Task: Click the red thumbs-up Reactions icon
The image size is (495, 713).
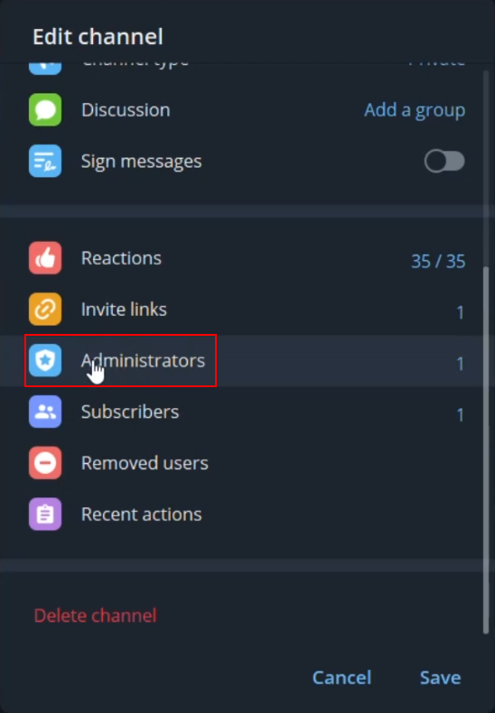Action: pos(45,258)
